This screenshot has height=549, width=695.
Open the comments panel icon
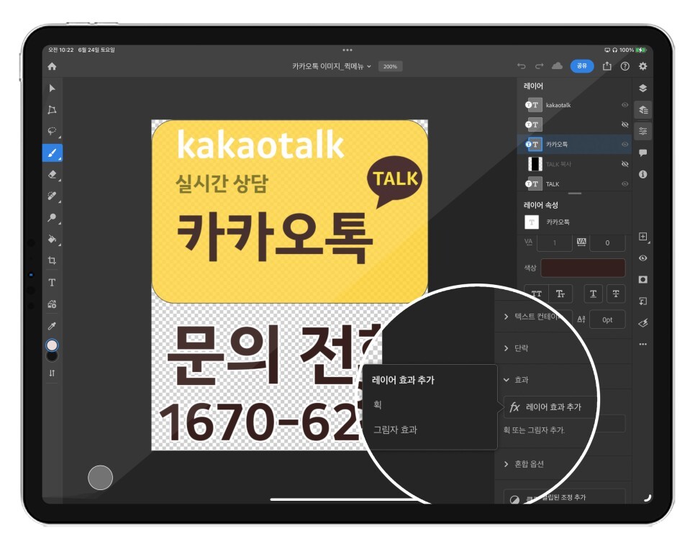642,153
